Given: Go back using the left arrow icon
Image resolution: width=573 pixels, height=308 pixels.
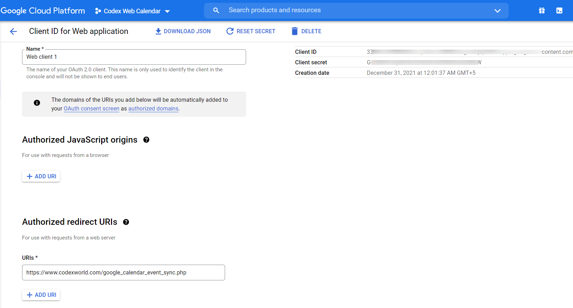Looking at the screenshot, I should tap(13, 31).
